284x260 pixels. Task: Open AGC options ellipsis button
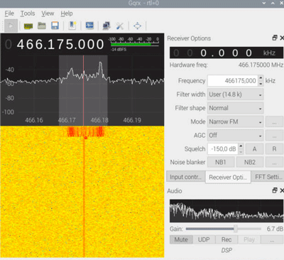pyautogui.click(x=274, y=135)
